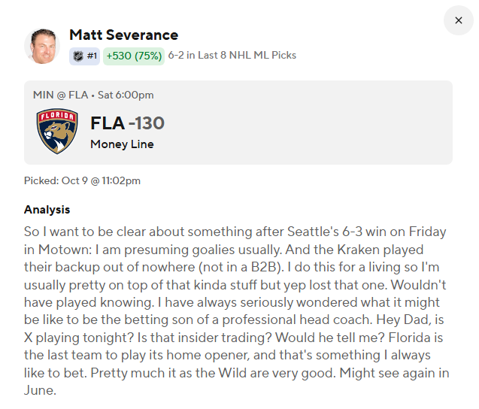The image size is (479, 409).
Task: Close the pick analysis popup
Action: pos(458,20)
